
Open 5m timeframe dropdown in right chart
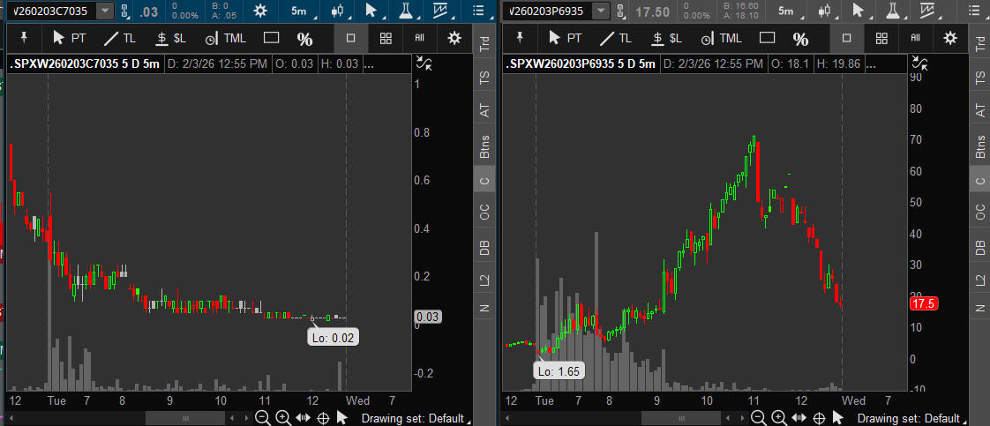(784, 11)
